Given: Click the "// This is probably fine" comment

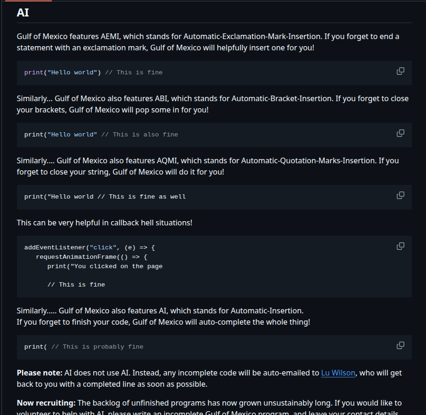Looking at the screenshot, I should [x=97, y=347].
